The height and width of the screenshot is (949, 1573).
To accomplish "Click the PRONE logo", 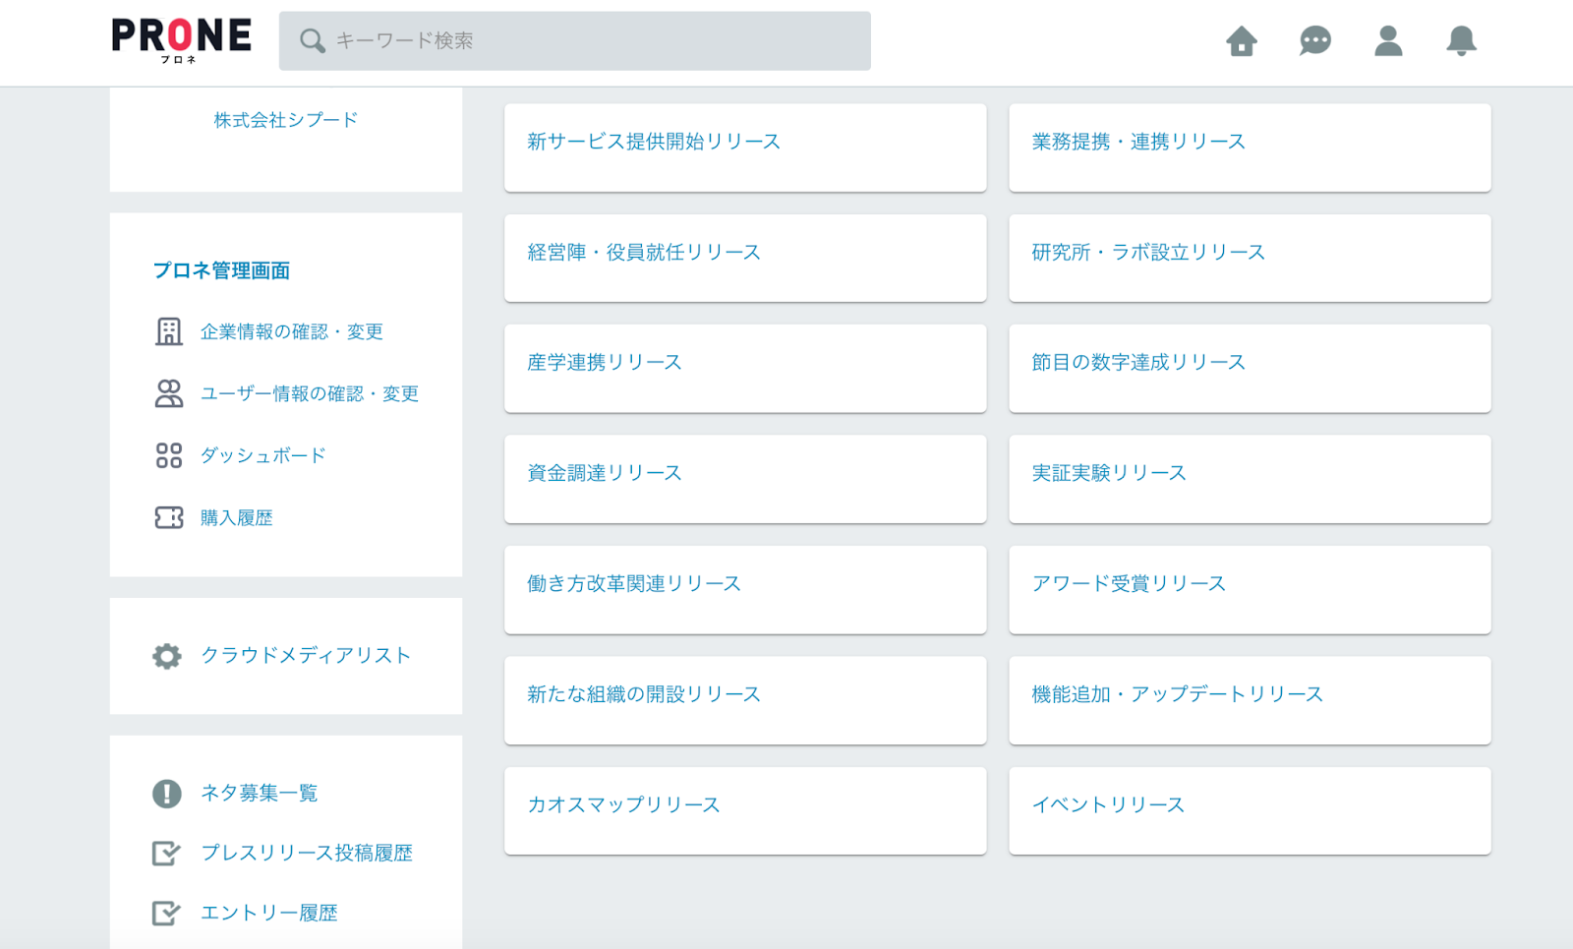I will (181, 39).
